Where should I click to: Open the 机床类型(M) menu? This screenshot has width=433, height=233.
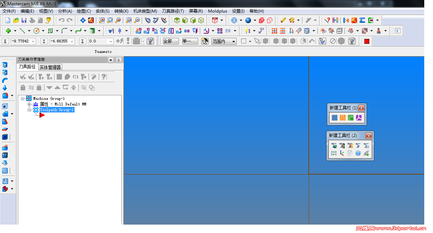(145, 11)
